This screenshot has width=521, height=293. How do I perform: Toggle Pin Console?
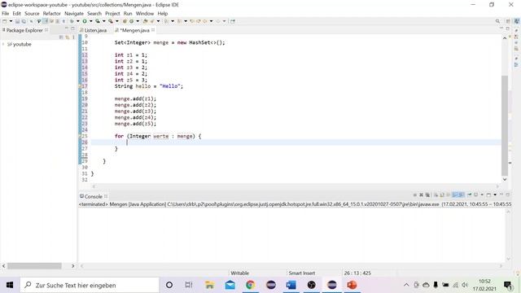(469, 195)
